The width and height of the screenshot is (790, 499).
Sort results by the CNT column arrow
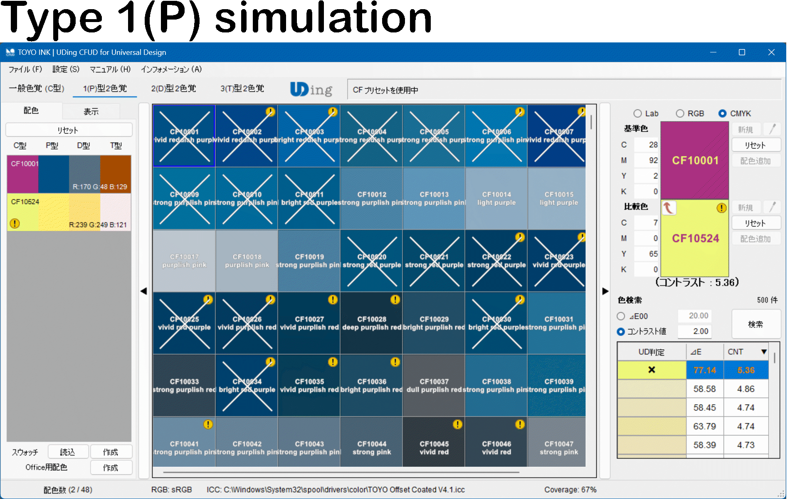[764, 352]
